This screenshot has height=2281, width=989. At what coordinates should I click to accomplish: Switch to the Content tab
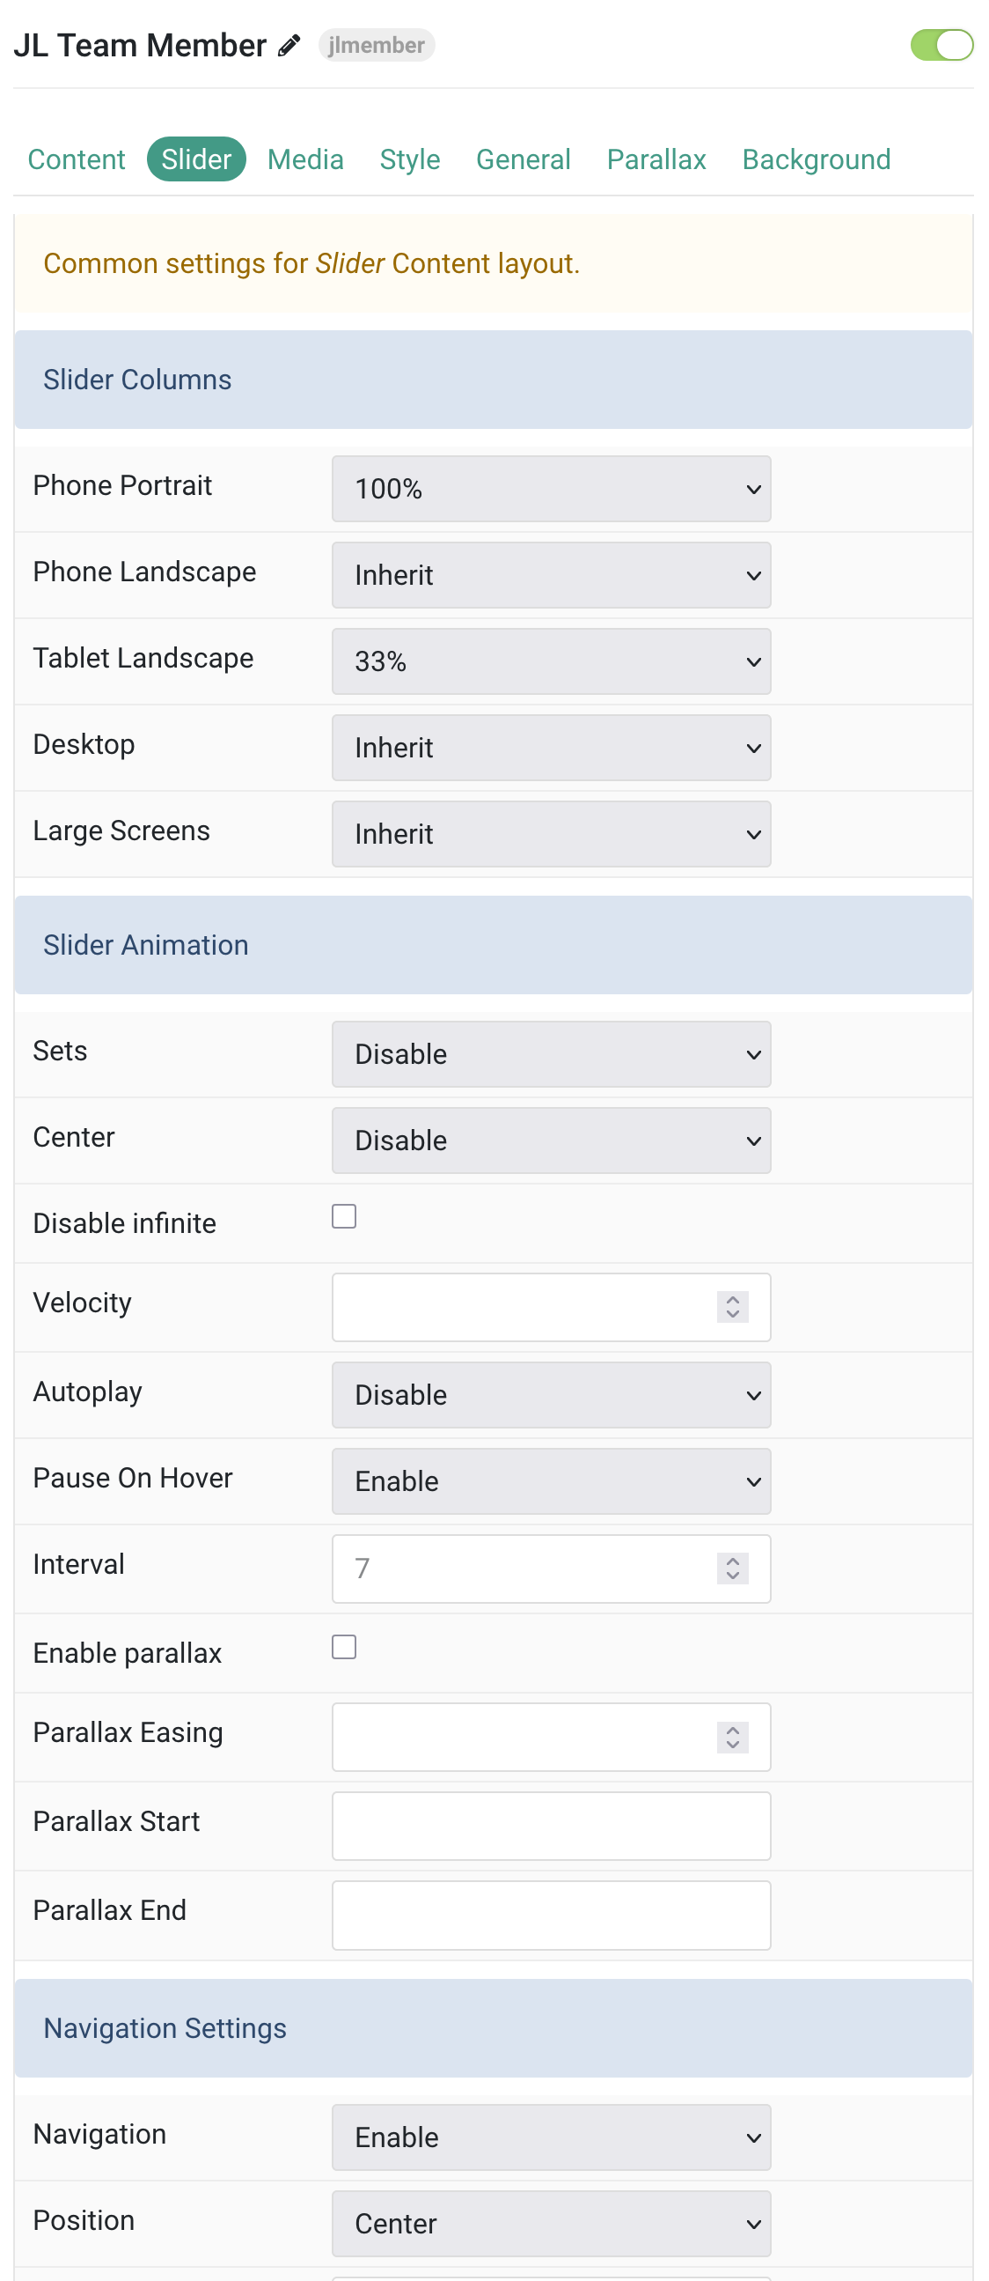tap(76, 159)
